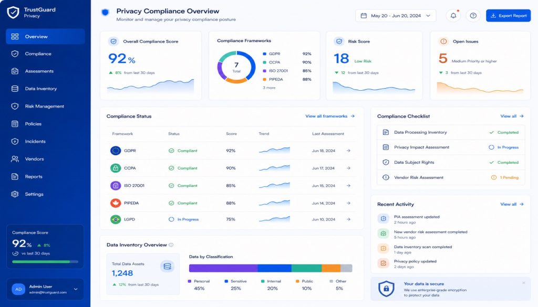Click admin@trustguard.com email text

point(48,292)
